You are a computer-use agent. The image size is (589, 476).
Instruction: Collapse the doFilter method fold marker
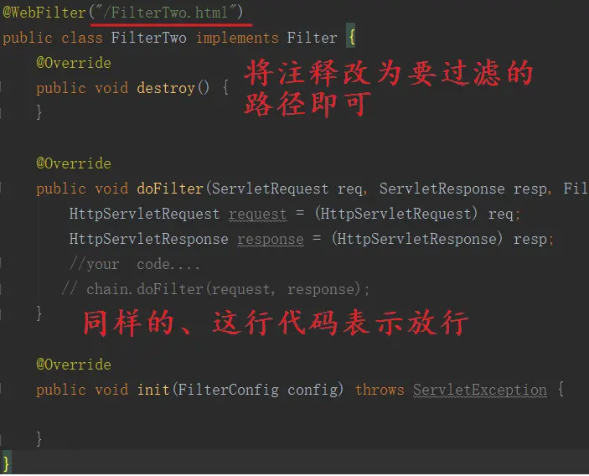pyautogui.click(x=1, y=189)
